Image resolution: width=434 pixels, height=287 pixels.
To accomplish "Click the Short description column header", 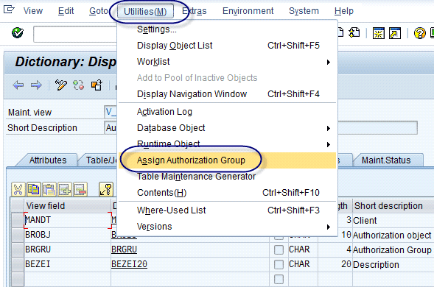I will [393, 206].
